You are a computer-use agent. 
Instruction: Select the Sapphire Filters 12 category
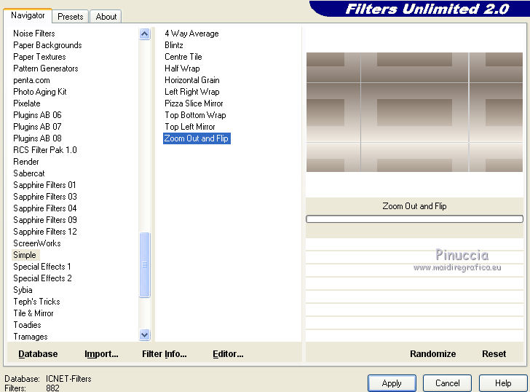[x=45, y=232]
